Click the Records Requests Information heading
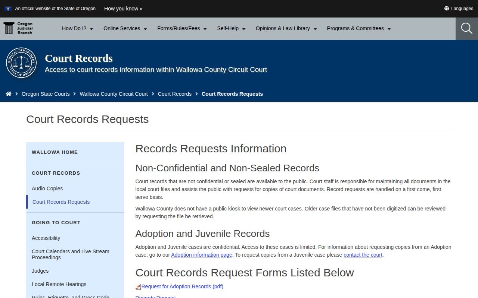The image size is (478, 298). click(211, 148)
